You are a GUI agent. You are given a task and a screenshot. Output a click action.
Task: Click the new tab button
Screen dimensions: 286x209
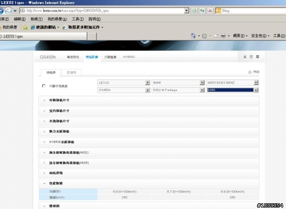click(92, 37)
